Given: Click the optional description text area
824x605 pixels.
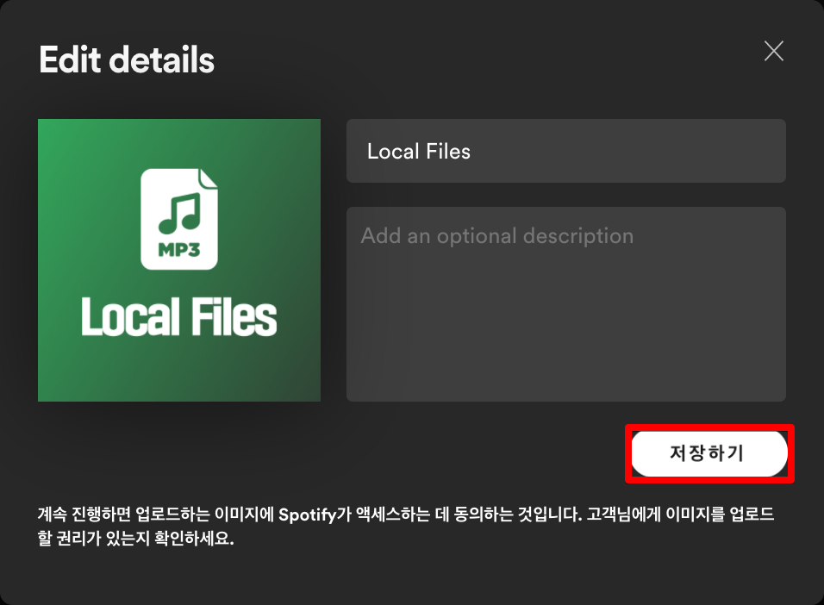Looking at the screenshot, I should coord(566,304).
